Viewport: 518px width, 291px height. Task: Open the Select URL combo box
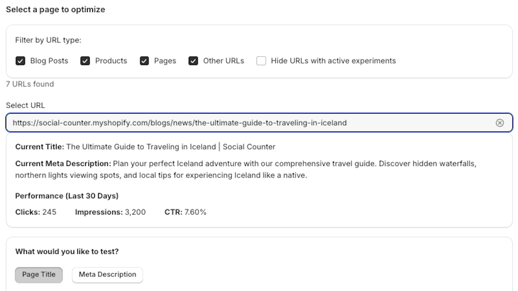point(259,123)
